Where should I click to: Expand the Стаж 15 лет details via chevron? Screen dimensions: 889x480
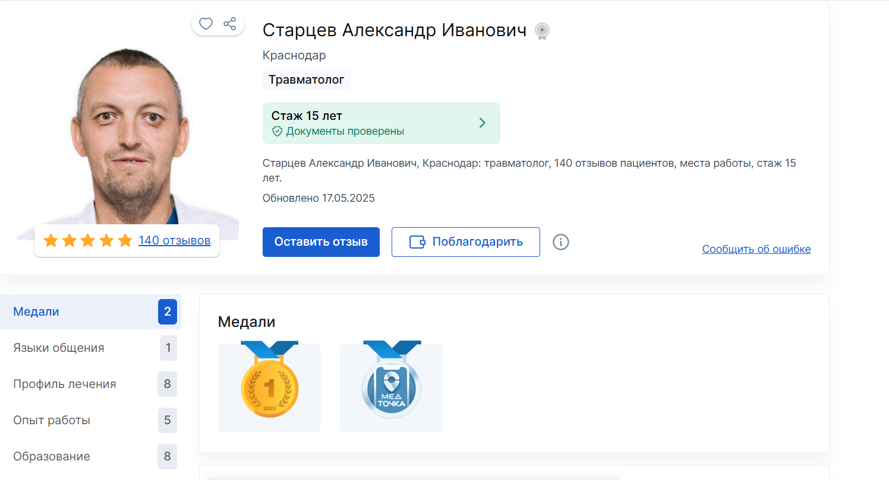483,123
